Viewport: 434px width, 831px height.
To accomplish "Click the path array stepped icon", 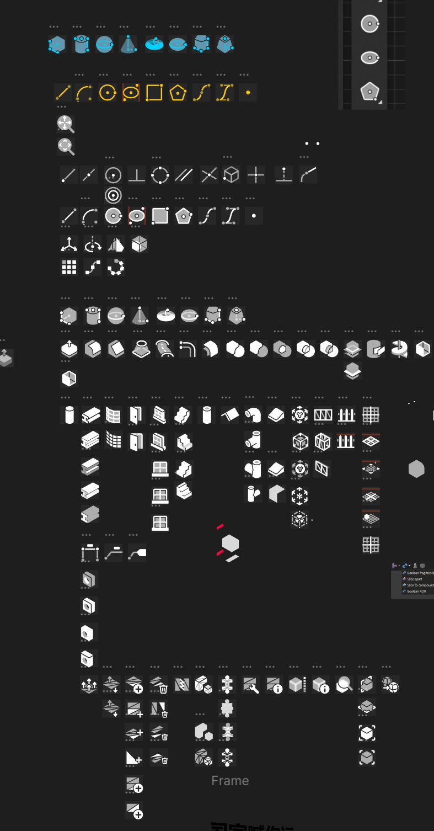I will coord(92,268).
